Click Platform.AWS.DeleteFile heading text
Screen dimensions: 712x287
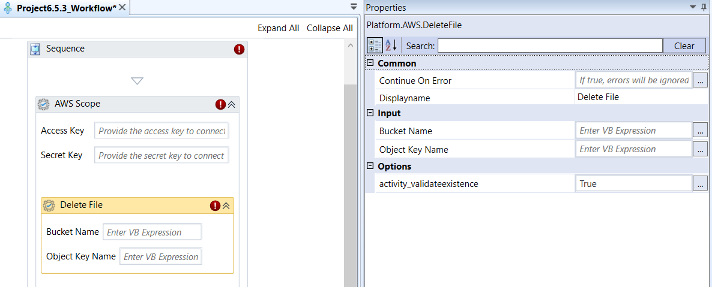(x=414, y=25)
